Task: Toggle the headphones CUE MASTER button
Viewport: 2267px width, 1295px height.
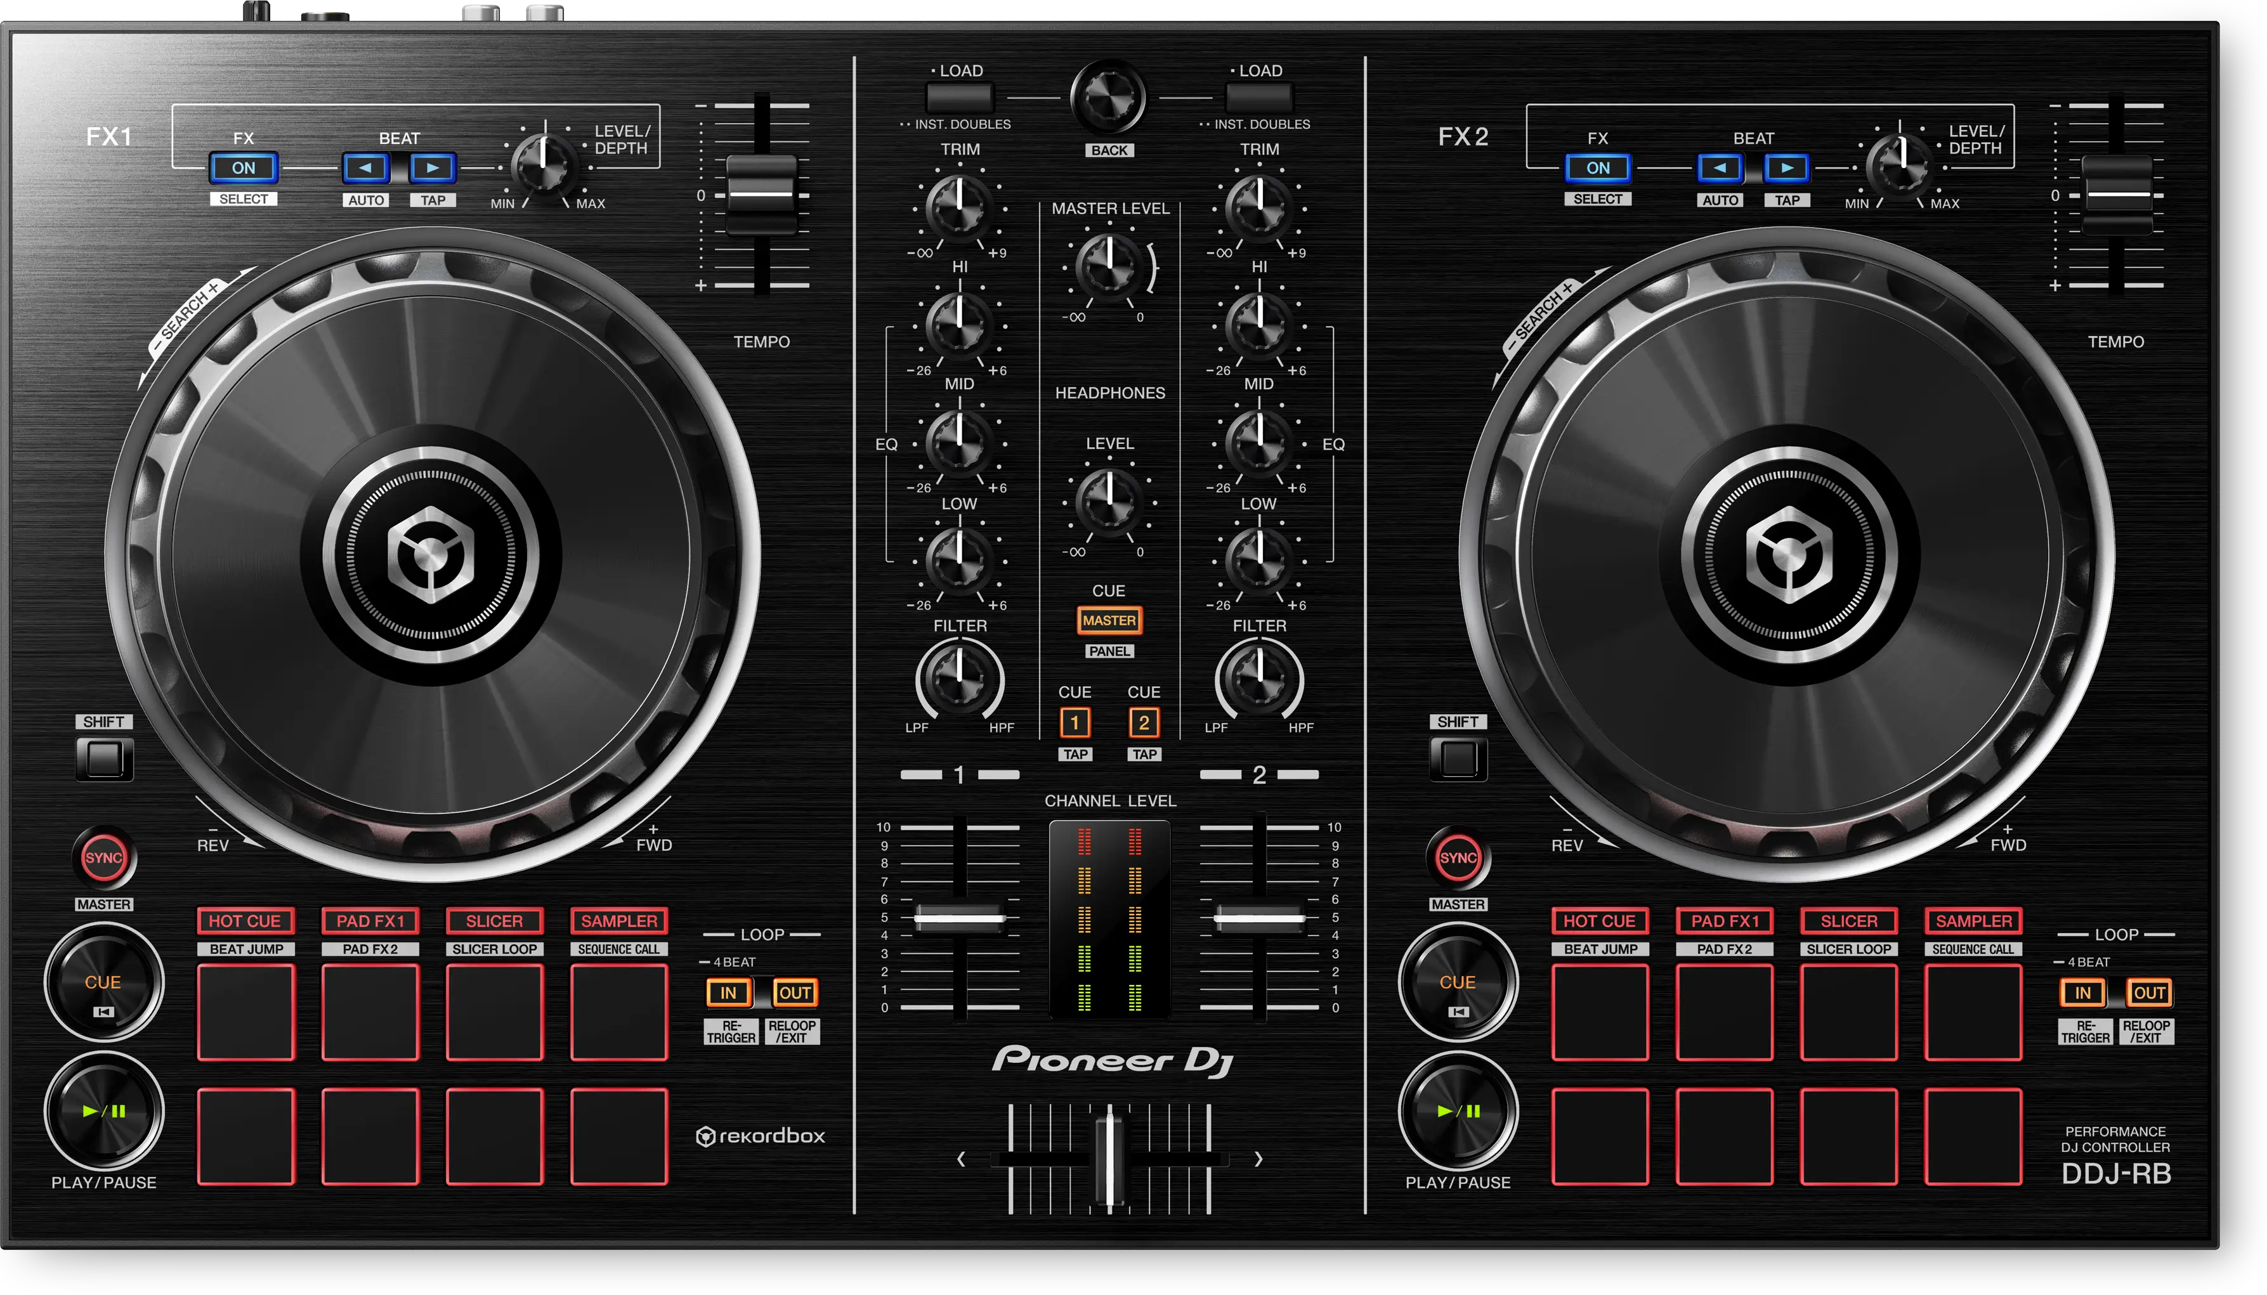Action: click(1109, 621)
